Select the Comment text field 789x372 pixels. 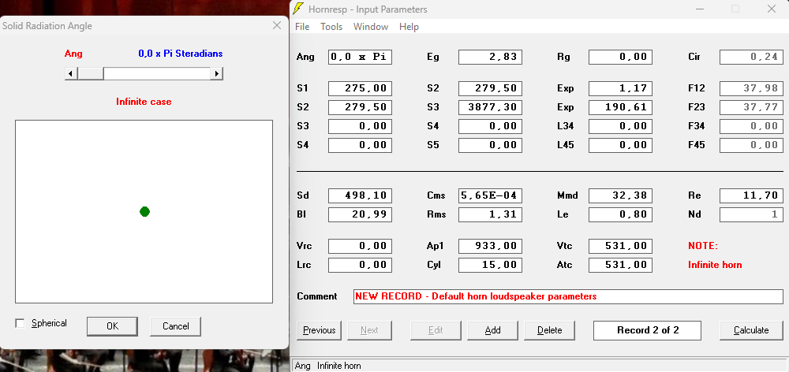[x=568, y=296]
